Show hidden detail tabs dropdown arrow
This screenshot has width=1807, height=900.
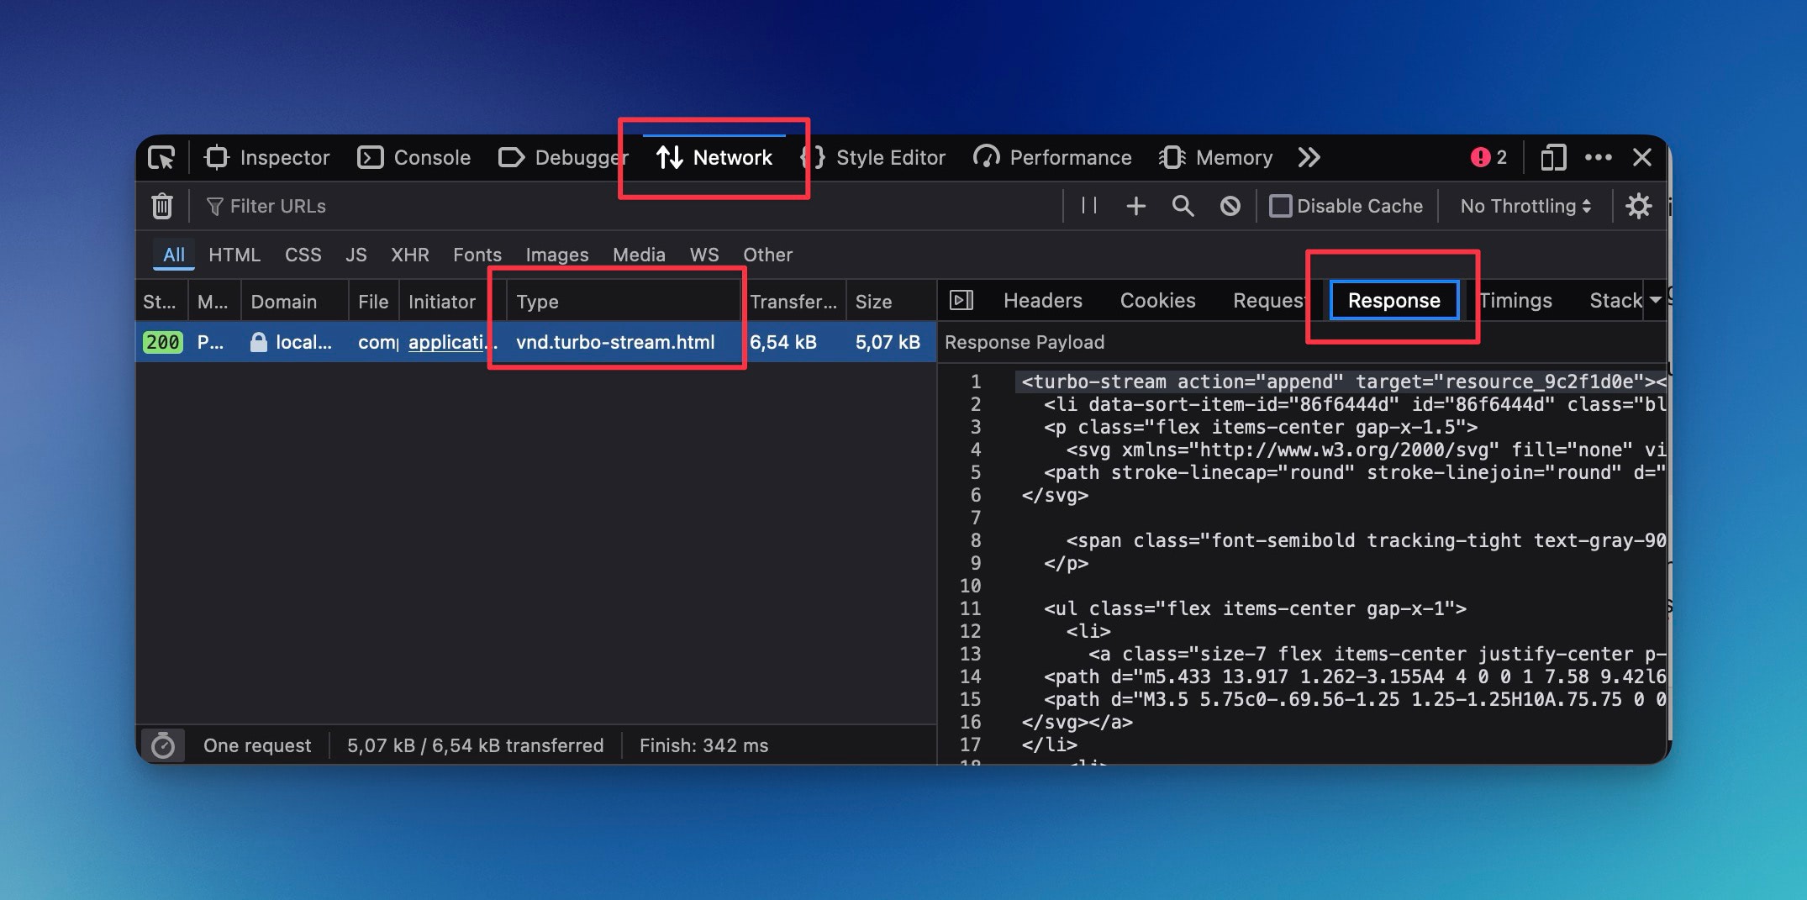1655,300
